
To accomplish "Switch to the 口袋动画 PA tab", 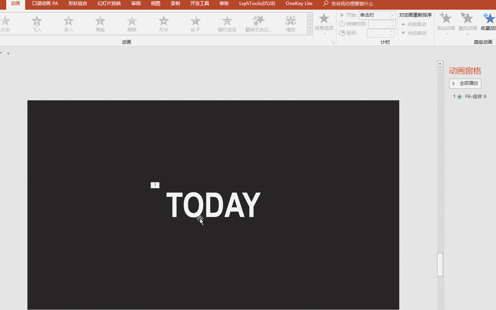I will pyautogui.click(x=45, y=3).
